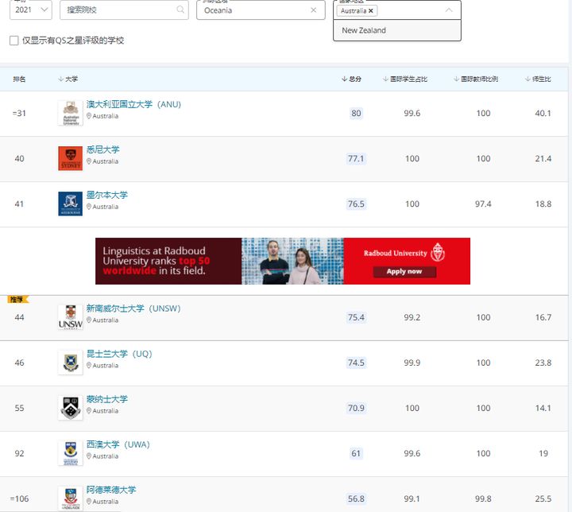Click Monash overall score 70.9
The image size is (572, 512).
[356, 408]
